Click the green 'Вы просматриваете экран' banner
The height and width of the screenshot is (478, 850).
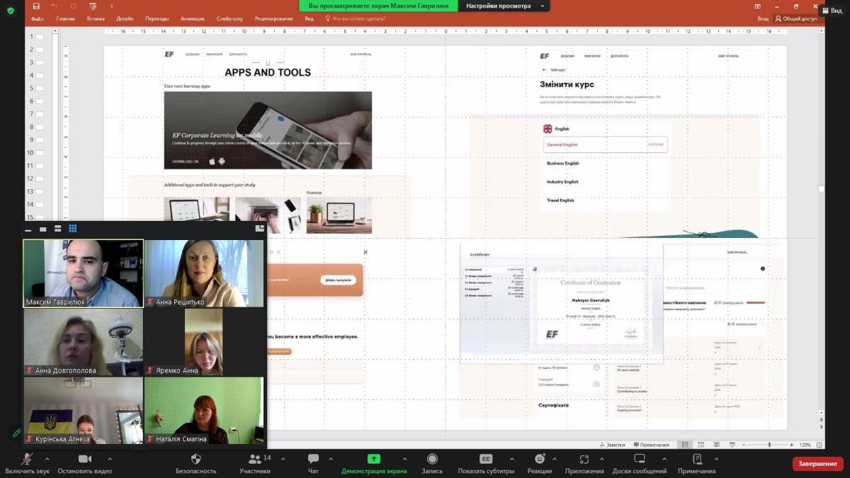tap(379, 6)
